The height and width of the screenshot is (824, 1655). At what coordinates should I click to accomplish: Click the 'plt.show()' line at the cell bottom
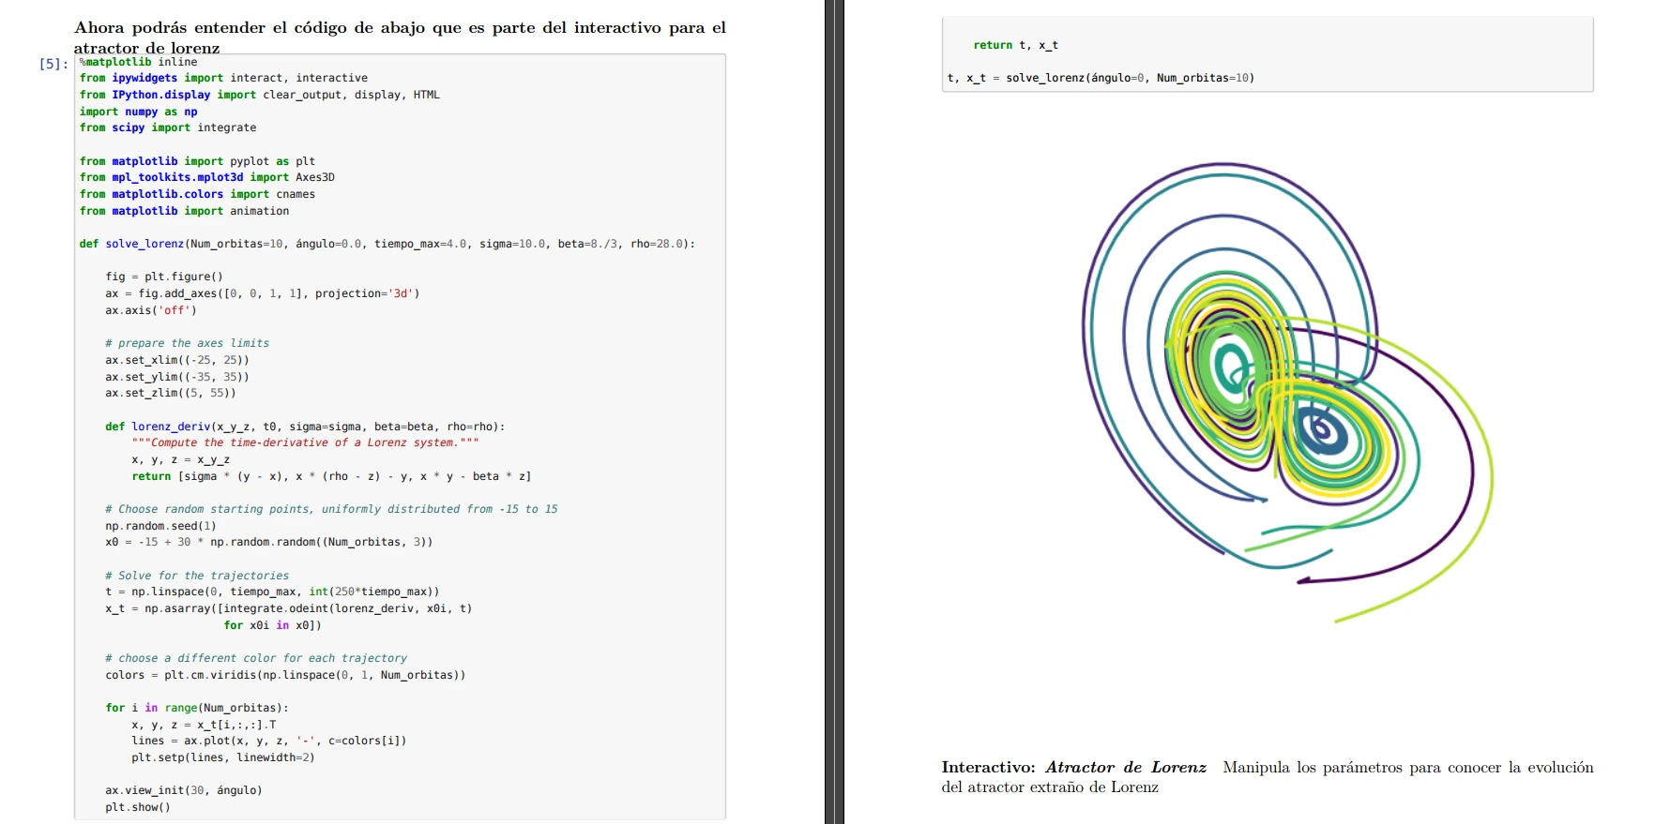tap(138, 807)
